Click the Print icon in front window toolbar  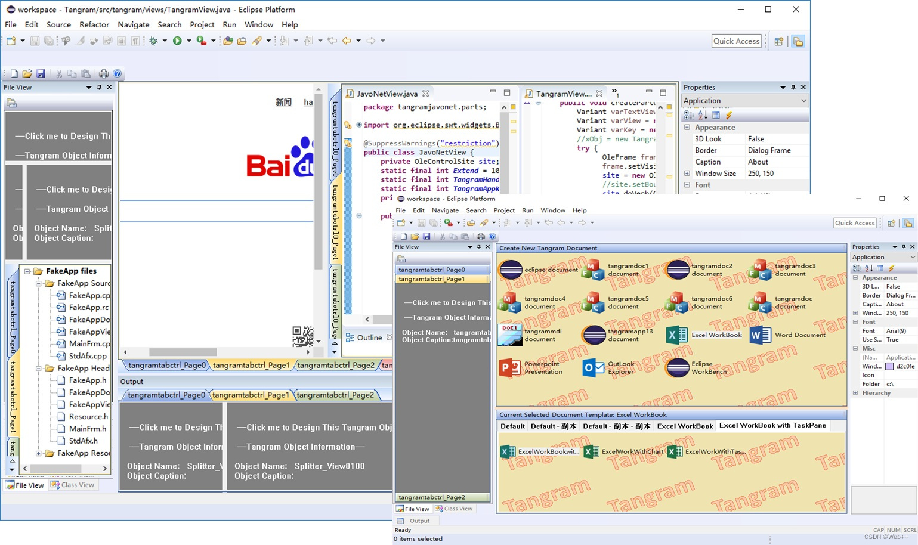(x=480, y=236)
